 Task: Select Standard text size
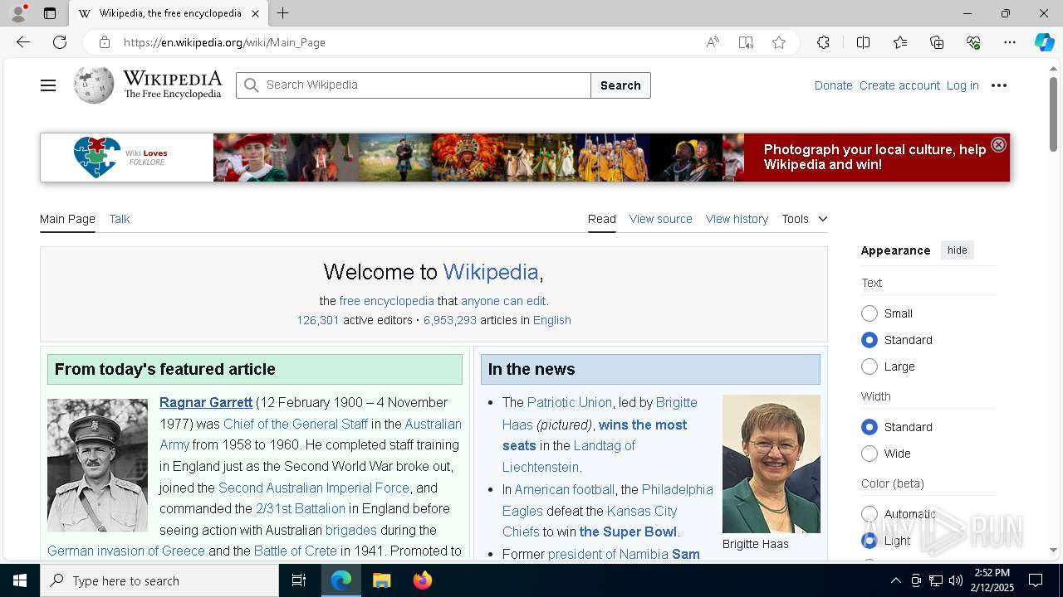tap(870, 340)
